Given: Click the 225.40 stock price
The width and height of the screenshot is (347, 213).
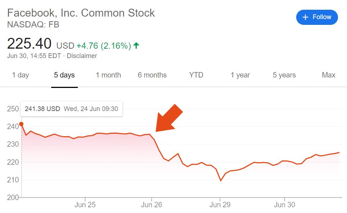Looking at the screenshot, I should [x=30, y=44].
